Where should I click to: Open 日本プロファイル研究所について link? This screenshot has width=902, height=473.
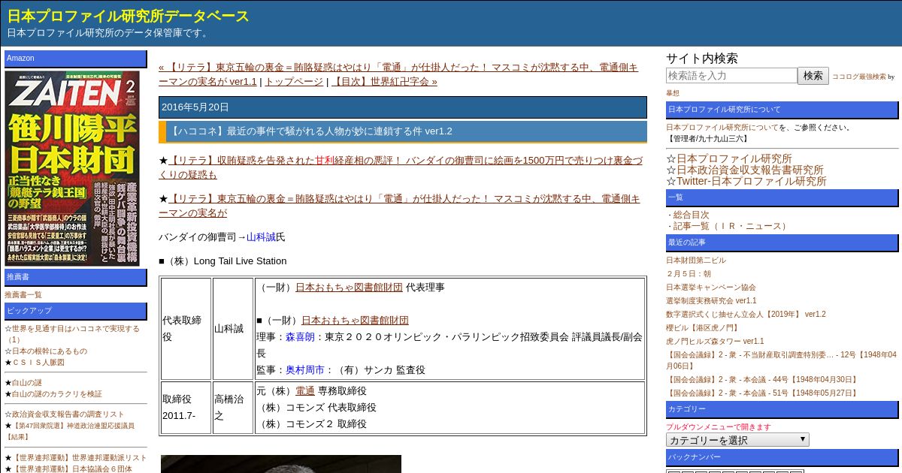pyautogui.click(x=722, y=128)
